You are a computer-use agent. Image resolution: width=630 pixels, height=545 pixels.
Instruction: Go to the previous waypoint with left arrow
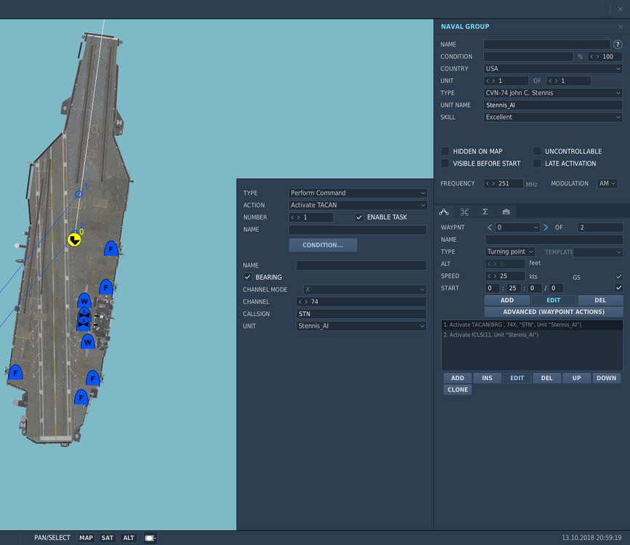click(x=490, y=227)
